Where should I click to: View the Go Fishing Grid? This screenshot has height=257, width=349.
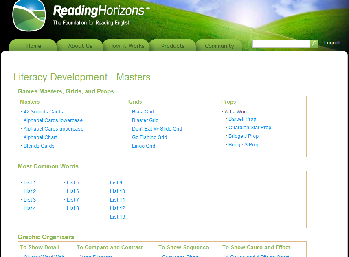pyautogui.click(x=149, y=137)
